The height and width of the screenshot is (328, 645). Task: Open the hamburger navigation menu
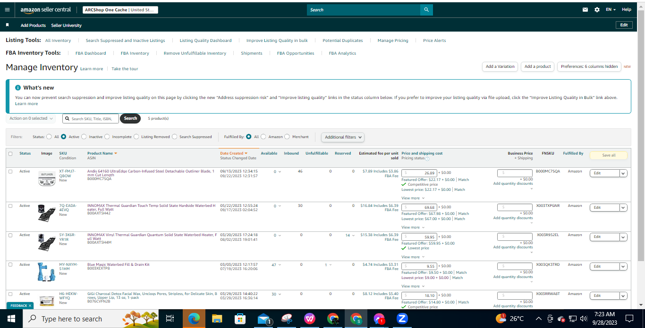7,9
